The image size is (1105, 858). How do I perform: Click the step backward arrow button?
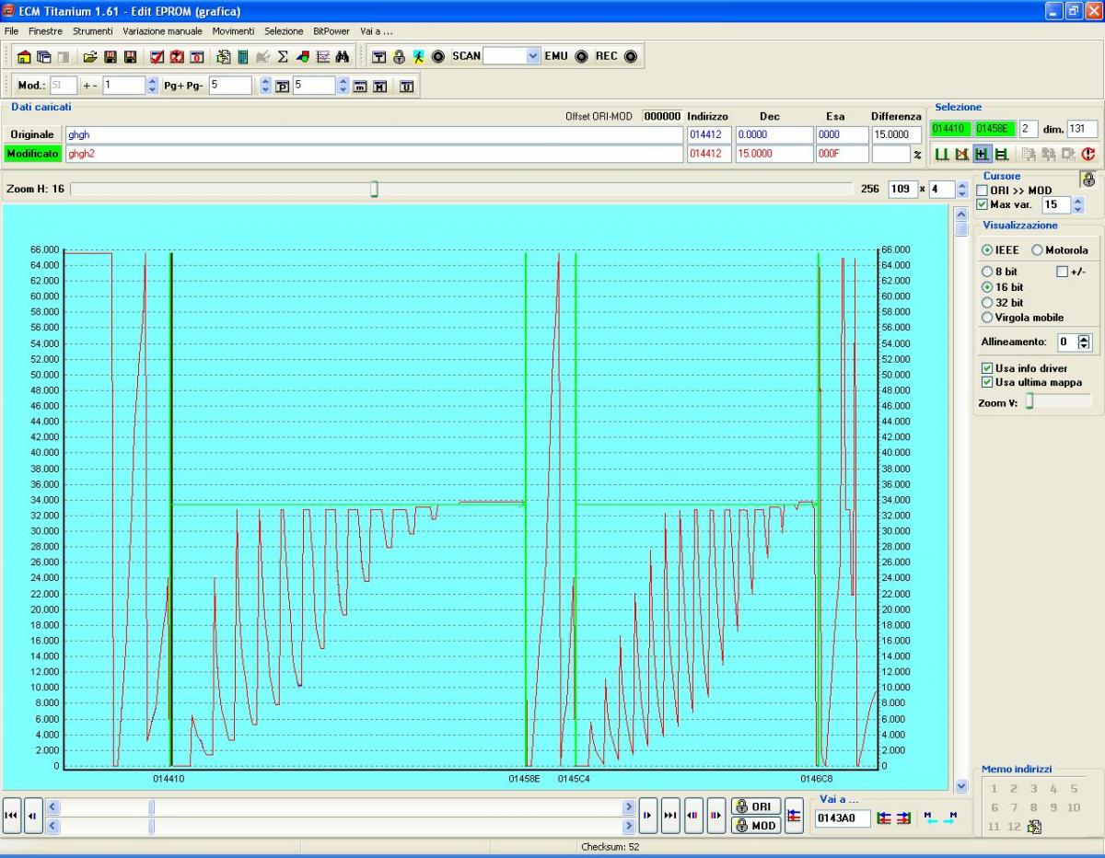(x=34, y=816)
